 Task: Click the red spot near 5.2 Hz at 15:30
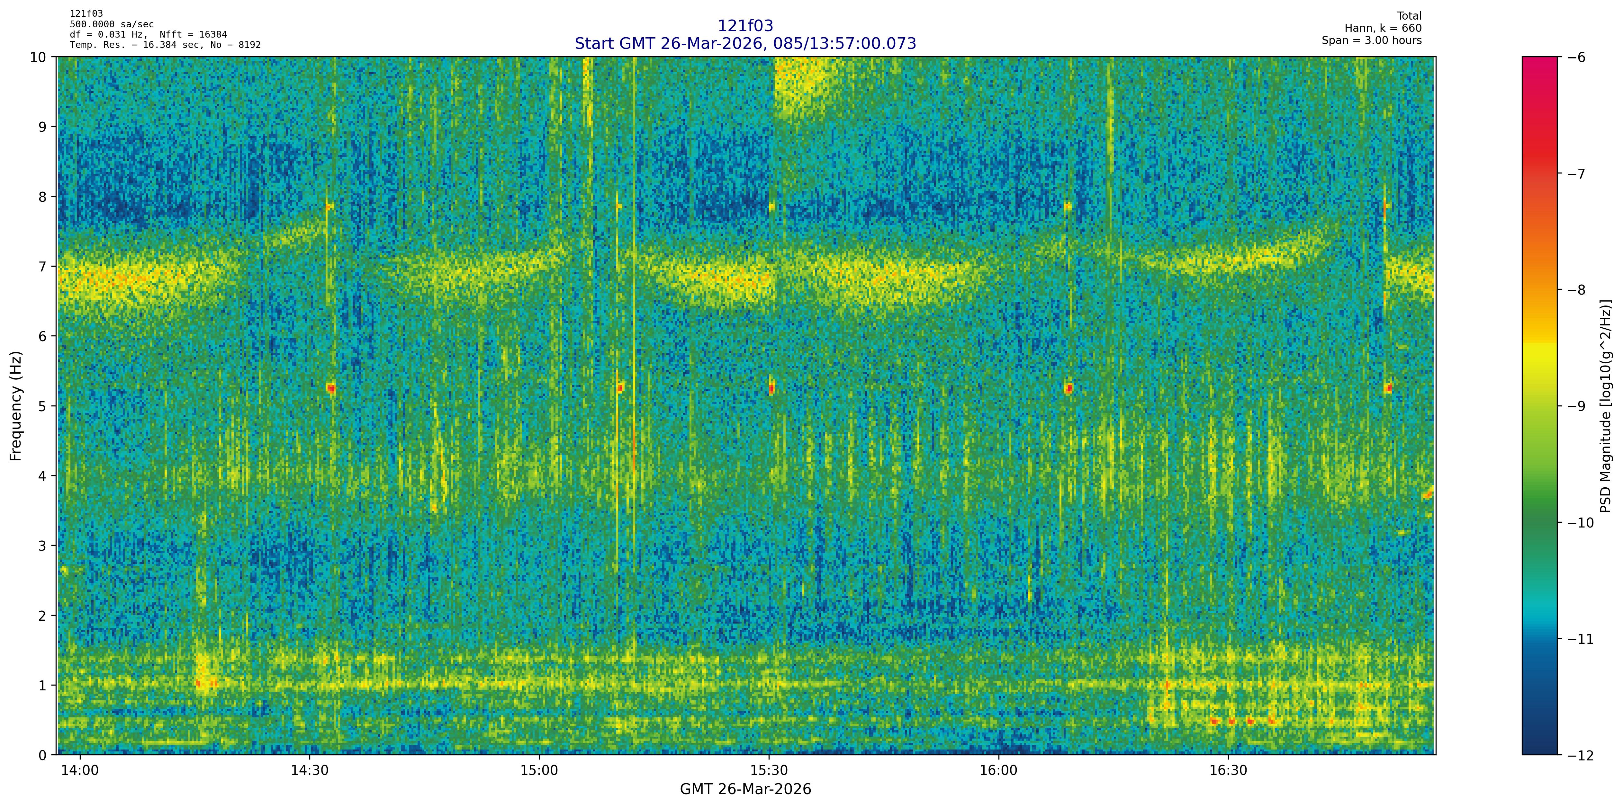[771, 389]
